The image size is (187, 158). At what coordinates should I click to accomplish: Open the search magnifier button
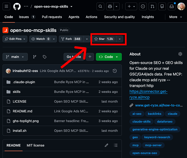[100, 6]
